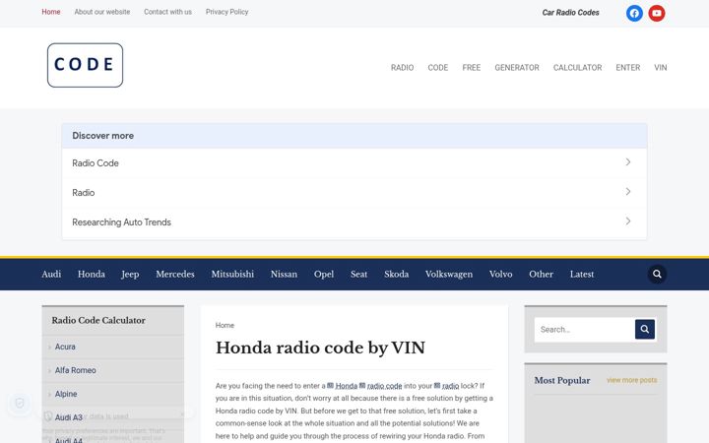Select Acura in Radio Code Calculator list
Image resolution: width=709 pixels, height=443 pixels.
point(65,347)
